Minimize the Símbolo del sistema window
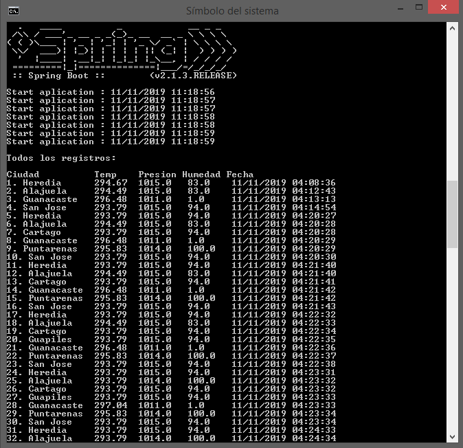The height and width of the screenshot is (448, 463). click(400, 8)
